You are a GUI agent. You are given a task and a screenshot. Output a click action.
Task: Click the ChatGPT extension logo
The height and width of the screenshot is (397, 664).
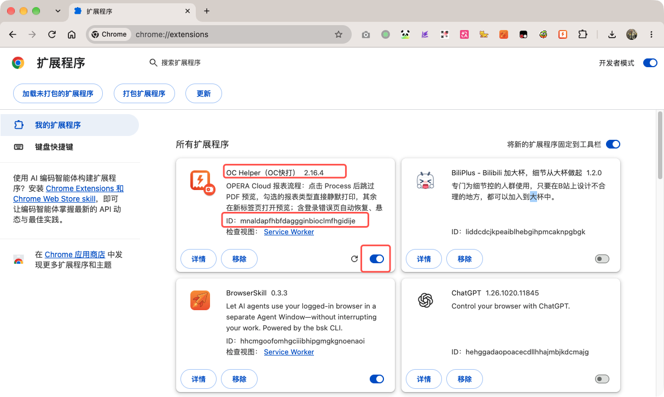point(426,300)
